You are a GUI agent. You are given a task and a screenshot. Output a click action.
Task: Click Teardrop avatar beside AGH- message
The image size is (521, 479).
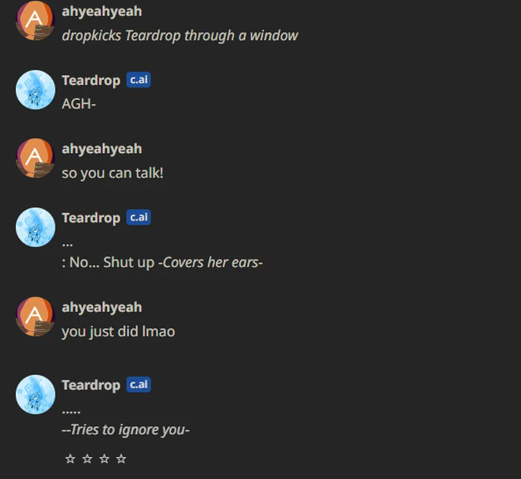click(36, 90)
